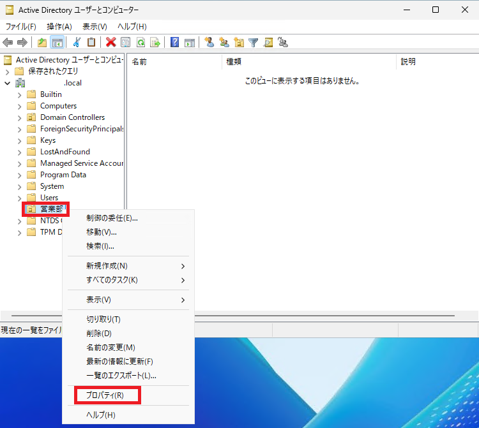Choose プロパティ(R) from context menu
479x428 pixels.
105,395
